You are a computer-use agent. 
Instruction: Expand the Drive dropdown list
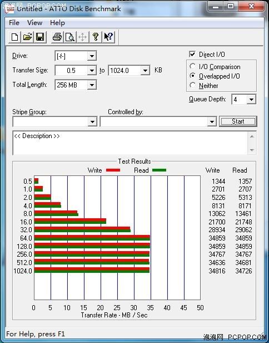(x=92, y=56)
